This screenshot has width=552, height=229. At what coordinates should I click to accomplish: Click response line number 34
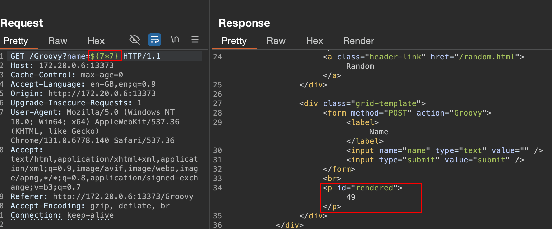217,188
